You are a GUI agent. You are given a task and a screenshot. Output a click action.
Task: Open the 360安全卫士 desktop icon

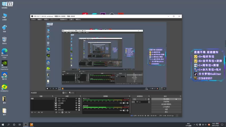click(x=5, y=88)
